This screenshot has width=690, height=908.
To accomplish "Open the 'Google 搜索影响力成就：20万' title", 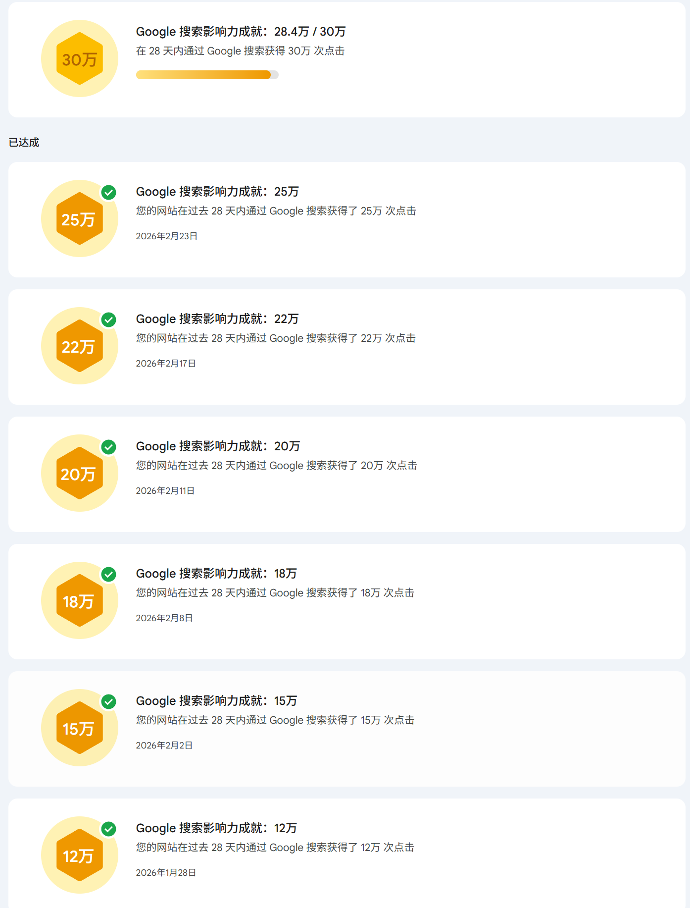I will click(218, 446).
